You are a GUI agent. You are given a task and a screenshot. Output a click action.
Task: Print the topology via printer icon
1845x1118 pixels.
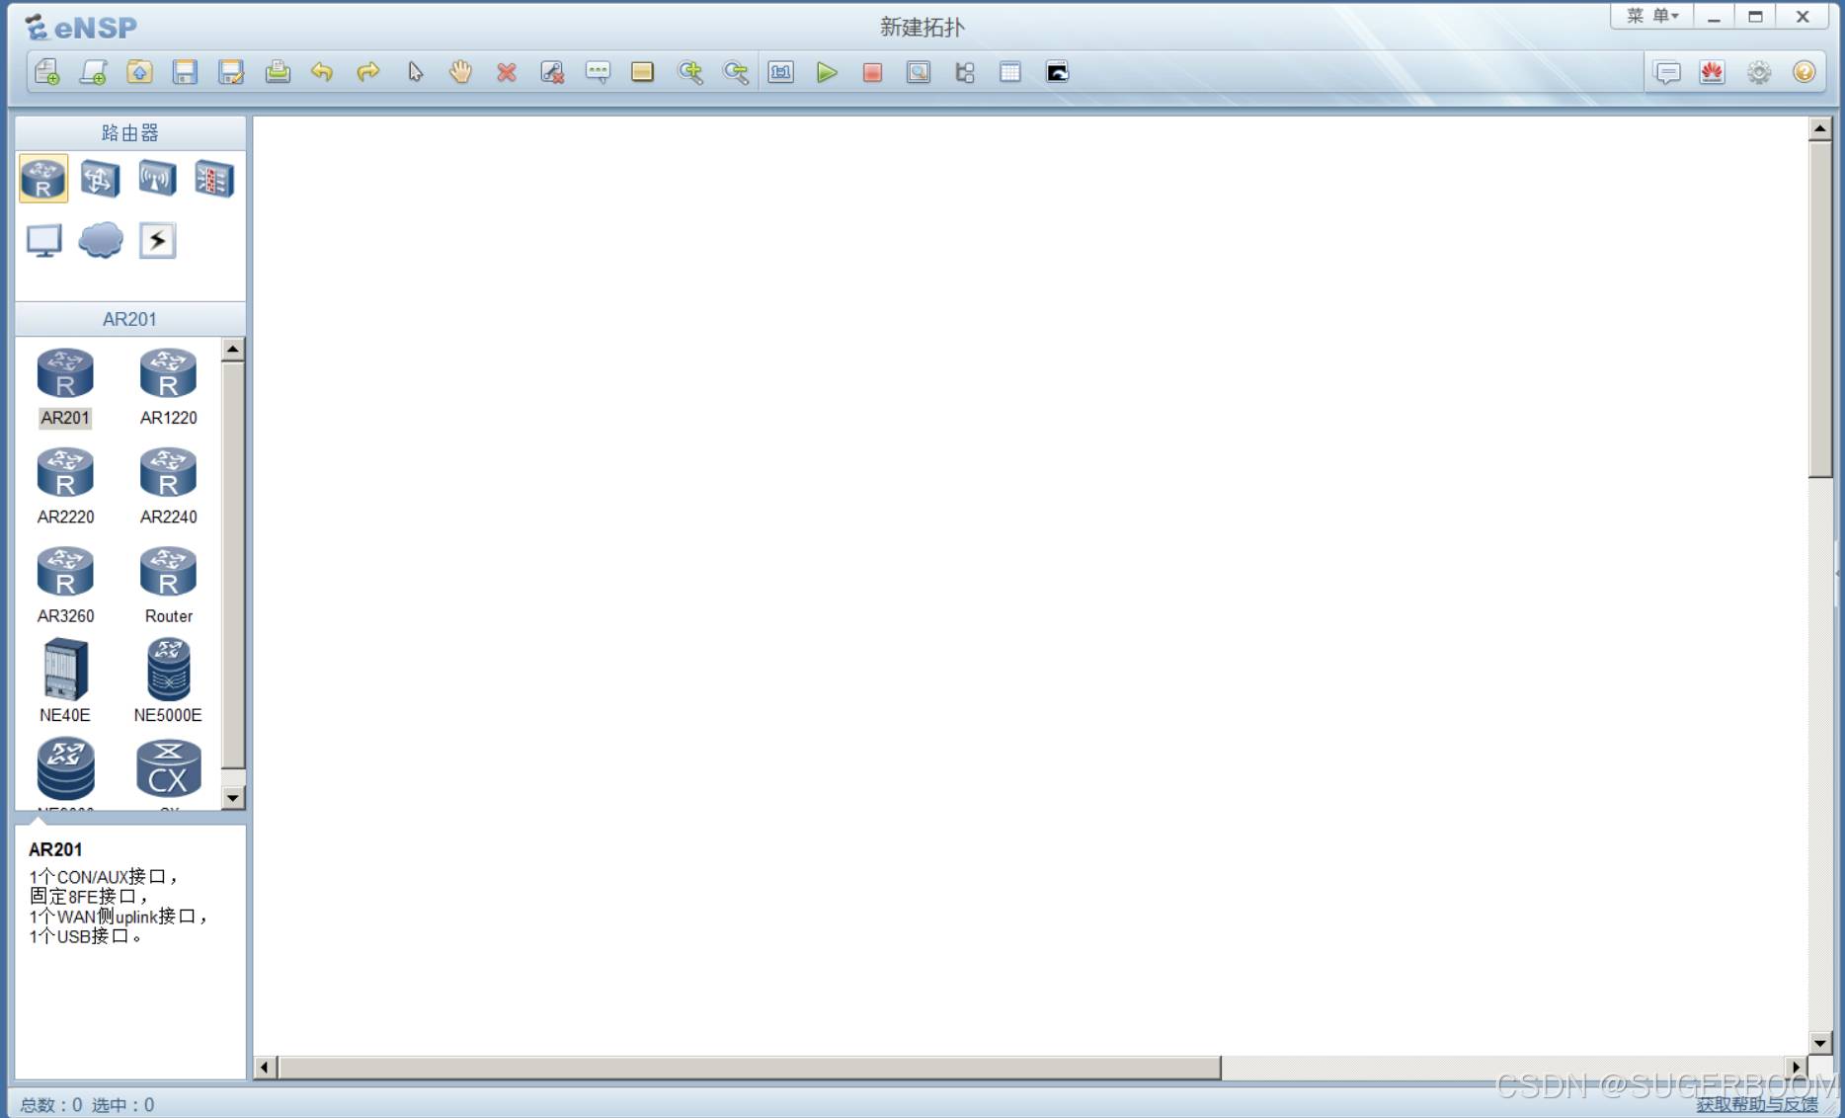[278, 72]
